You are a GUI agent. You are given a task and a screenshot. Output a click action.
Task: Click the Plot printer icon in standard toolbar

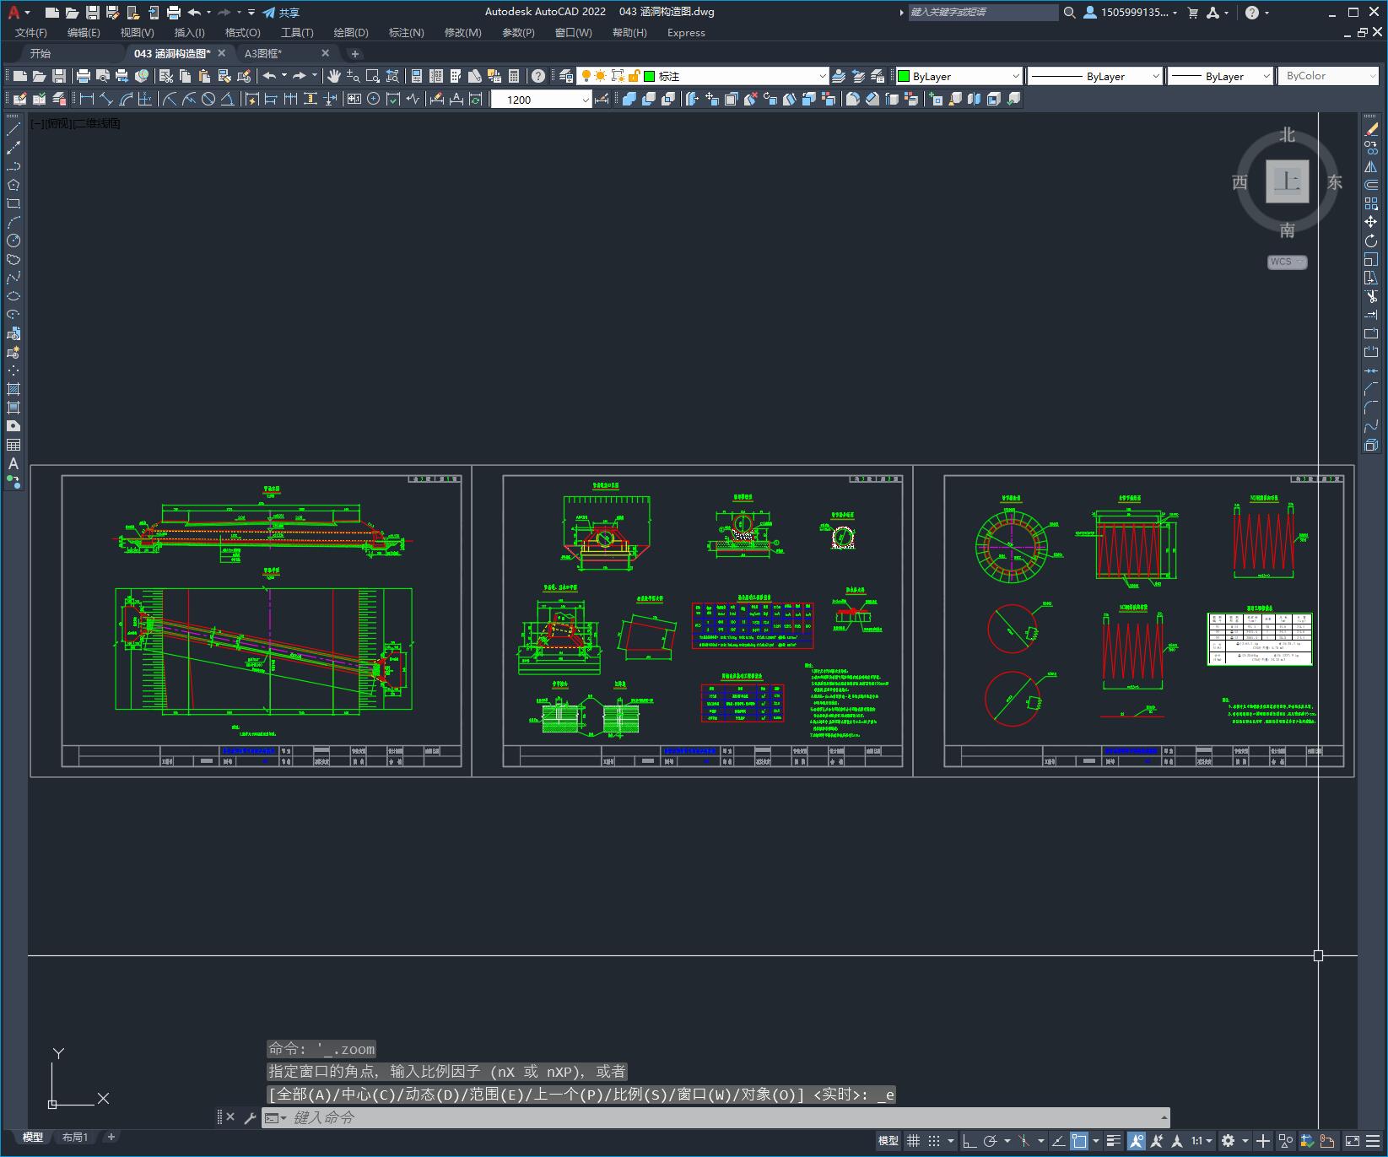coord(84,76)
